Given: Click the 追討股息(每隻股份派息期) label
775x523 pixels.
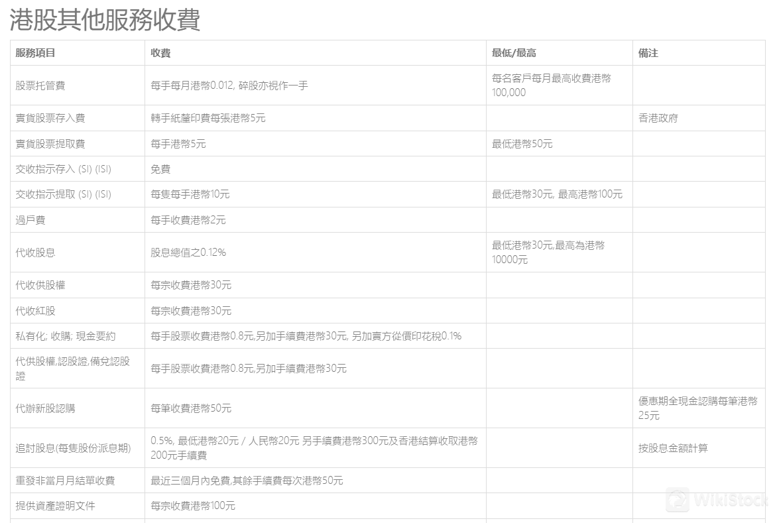Looking at the screenshot, I should 73,448.
